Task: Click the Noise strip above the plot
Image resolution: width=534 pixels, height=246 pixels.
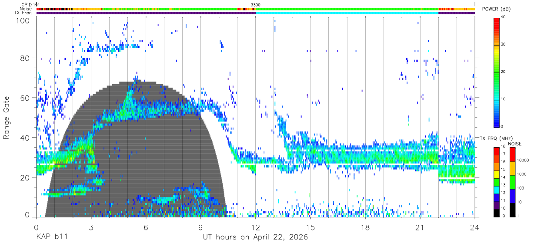Action: point(256,9)
